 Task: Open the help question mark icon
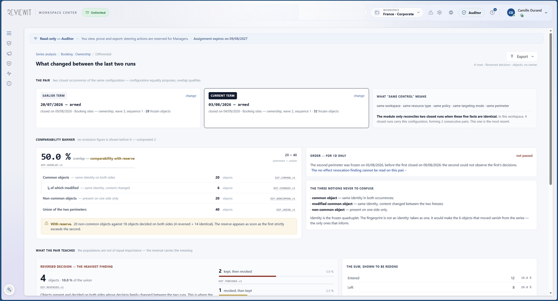coord(492,13)
